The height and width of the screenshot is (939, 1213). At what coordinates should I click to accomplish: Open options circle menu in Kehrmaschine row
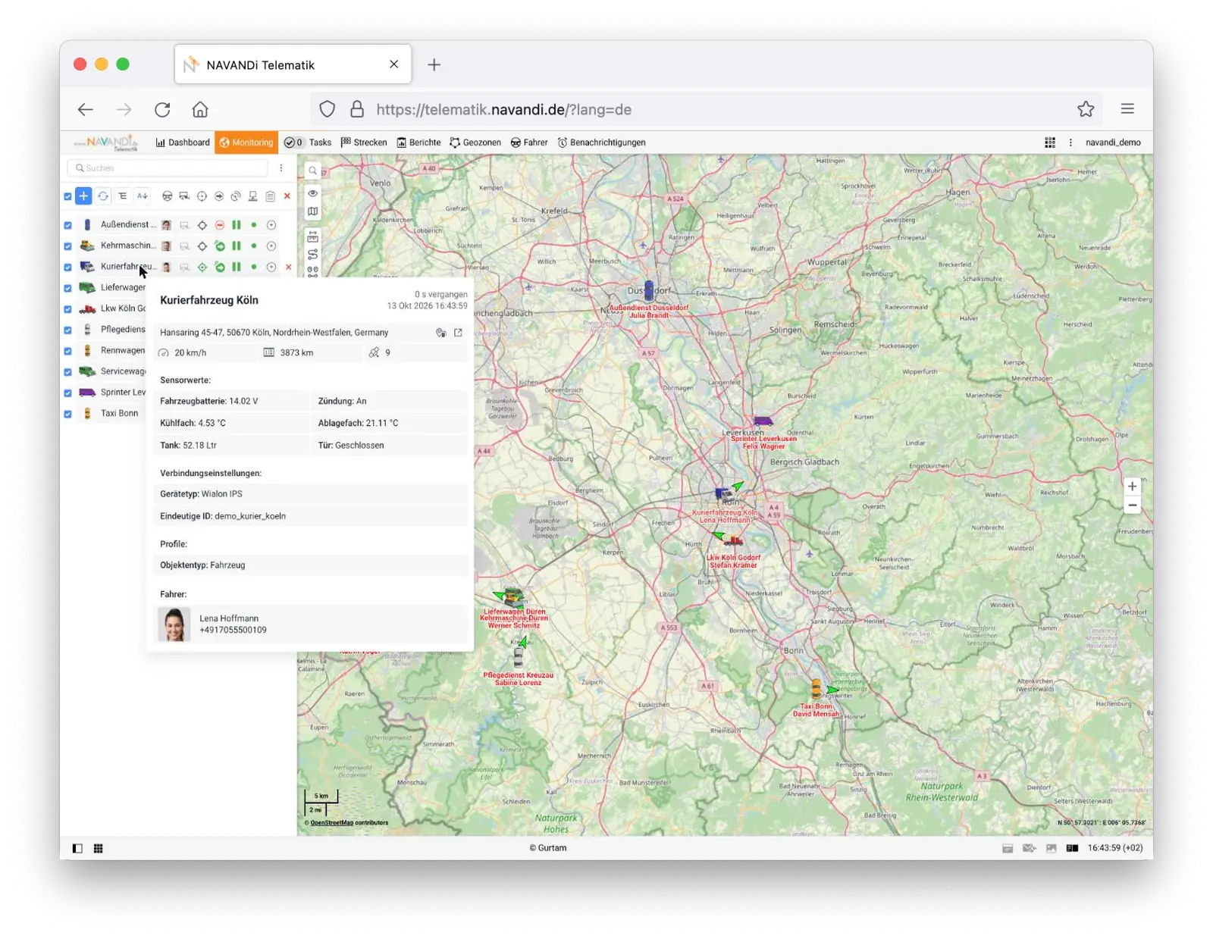pos(271,246)
